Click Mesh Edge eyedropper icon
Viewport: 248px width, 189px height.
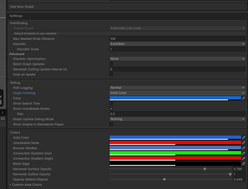pyautogui.click(x=244, y=164)
